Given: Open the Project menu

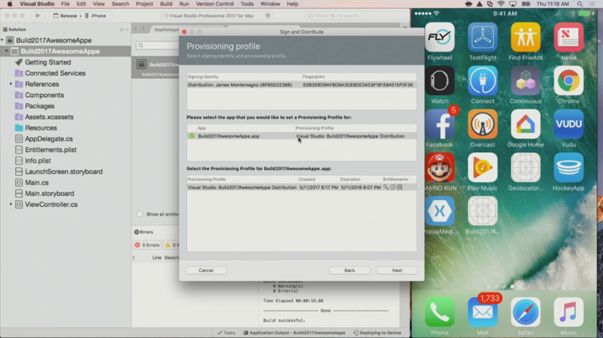Looking at the screenshot, I should (x=144, y=4).
